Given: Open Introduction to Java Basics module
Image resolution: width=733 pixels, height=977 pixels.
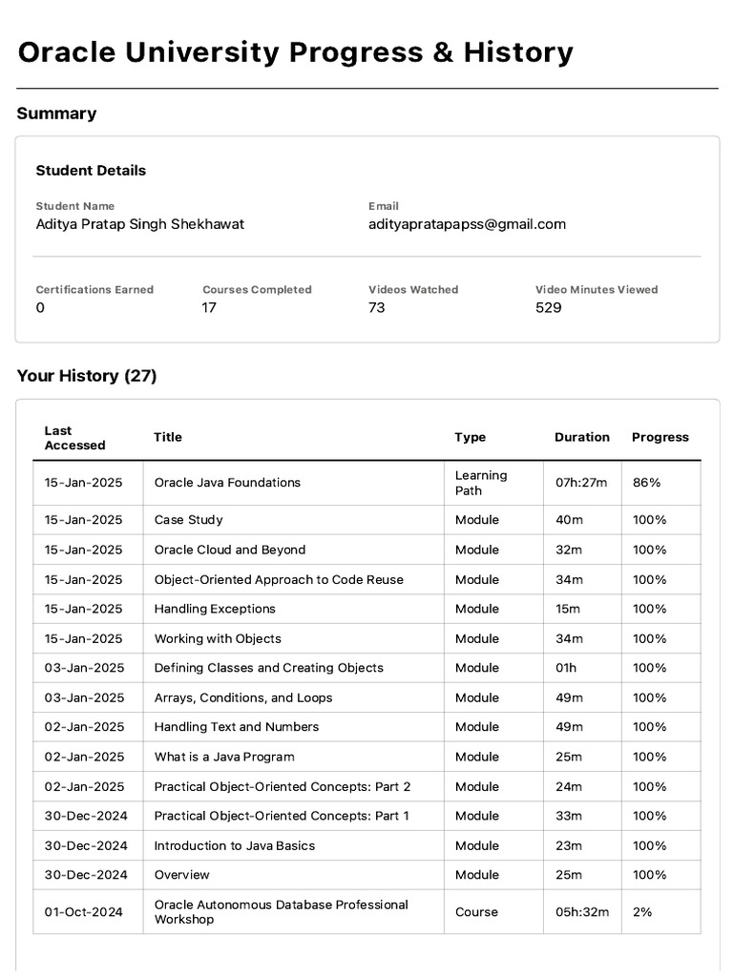Looking at the screenshot, I should 235,845.
